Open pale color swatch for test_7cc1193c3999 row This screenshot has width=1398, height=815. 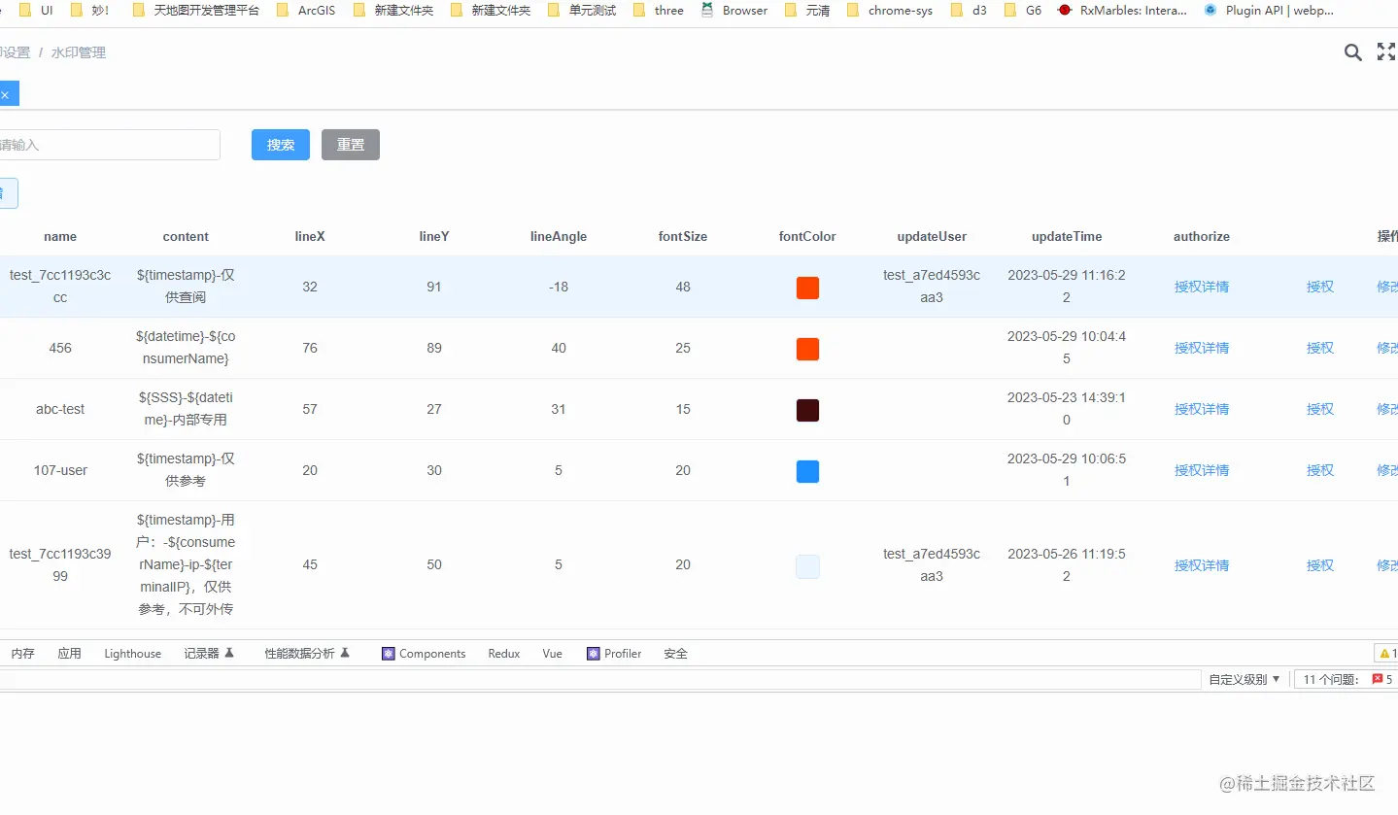click(807, 566)
